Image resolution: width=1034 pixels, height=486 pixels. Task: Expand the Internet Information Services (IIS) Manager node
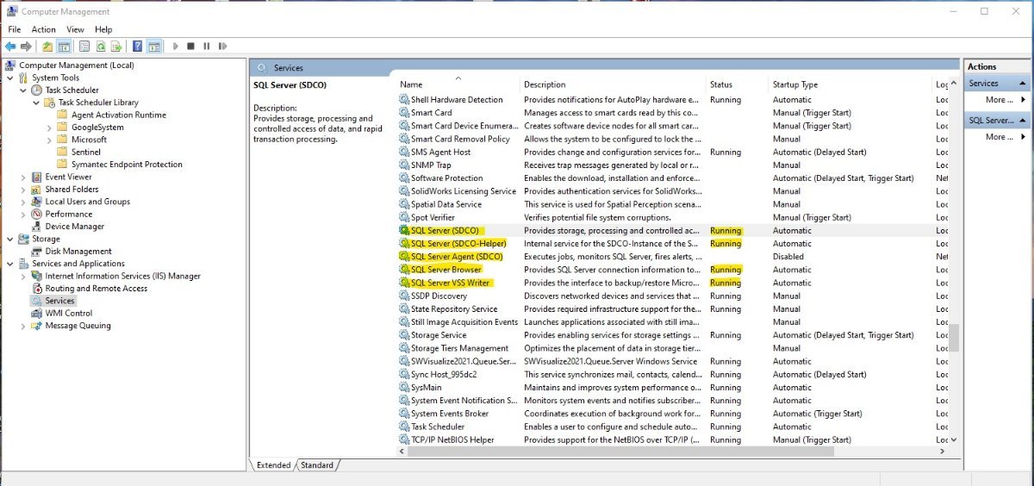point(23,277)
